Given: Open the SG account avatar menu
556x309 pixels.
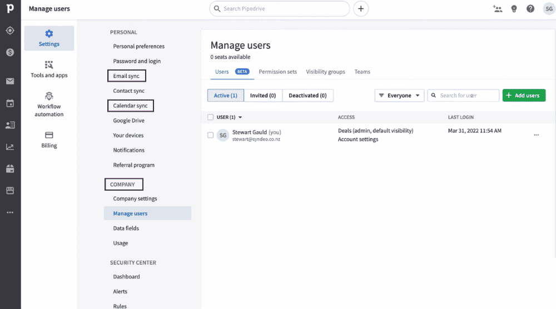Looking at the screenshot, I should (x=549, y=9).
